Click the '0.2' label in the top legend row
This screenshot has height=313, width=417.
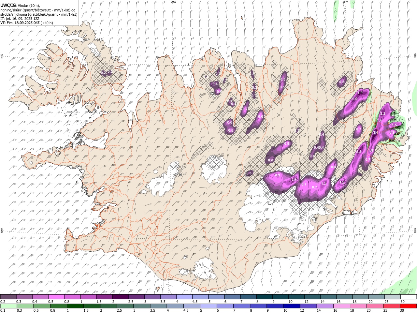[x=3, y=302]
